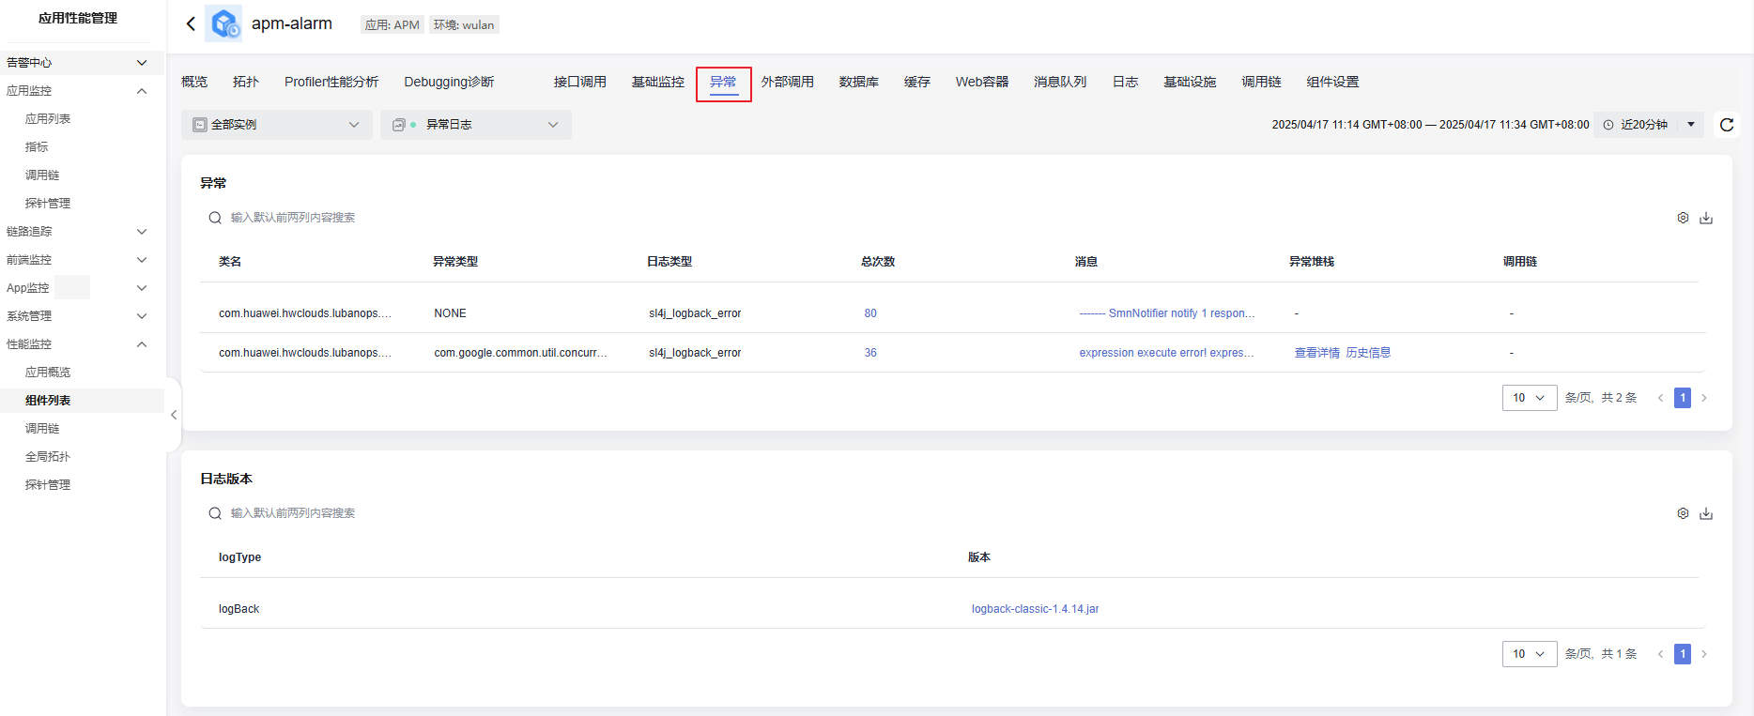The width and height of the screenshot is (1754, 716).
Task: Open the 近20分钟 time range dropdown
Action: point(1650,125)
